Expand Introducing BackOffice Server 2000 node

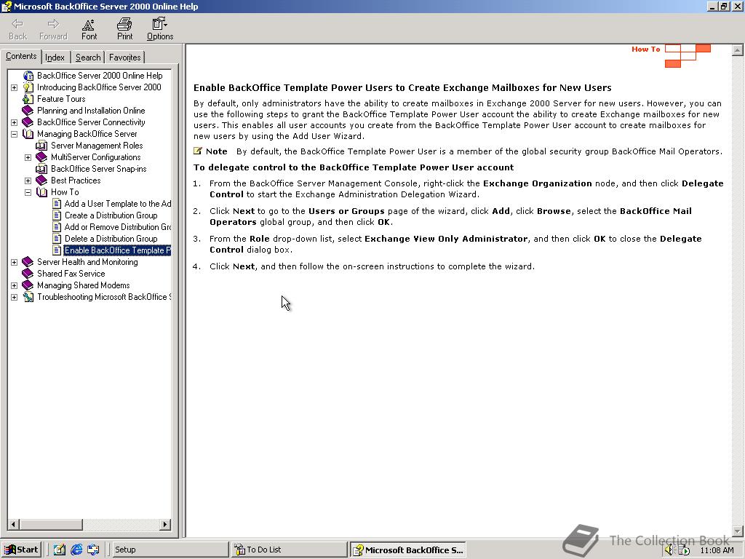[x=15, y=87]
